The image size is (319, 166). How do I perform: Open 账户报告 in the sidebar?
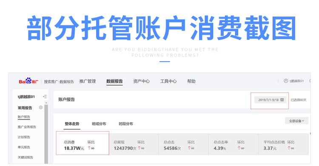tap(24, 117)
